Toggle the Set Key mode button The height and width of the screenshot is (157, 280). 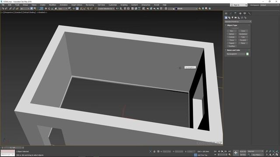243,155
